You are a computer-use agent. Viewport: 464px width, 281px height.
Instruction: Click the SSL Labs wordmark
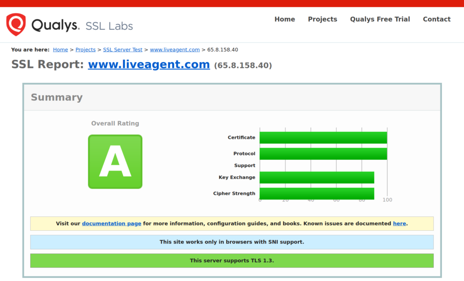pos(109,26)
